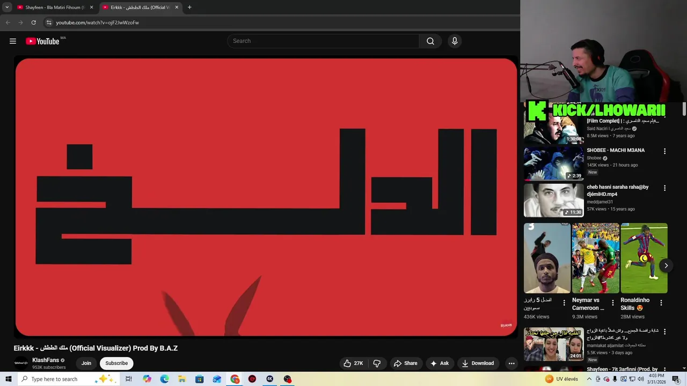Open the mamlakat aljamilat video thumbnail

pos(553,344)
